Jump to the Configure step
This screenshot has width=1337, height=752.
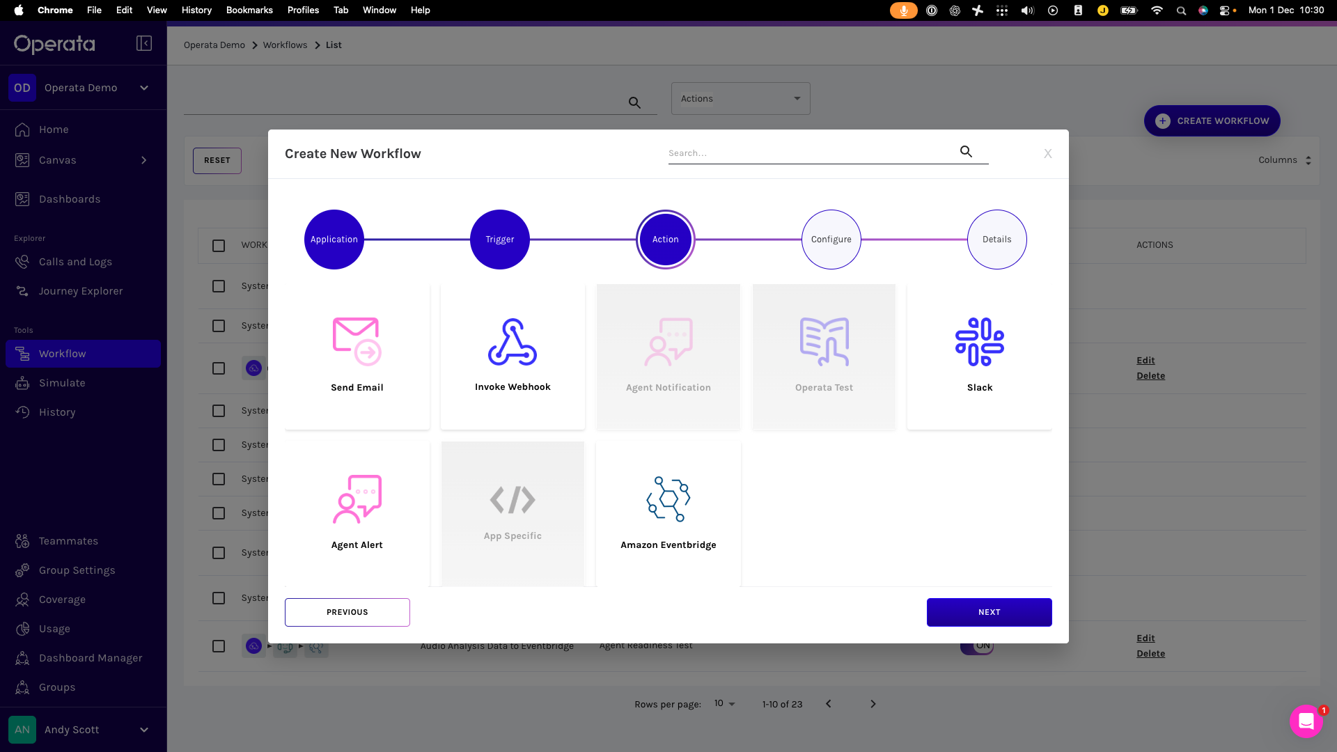click(x=831, y=240)
